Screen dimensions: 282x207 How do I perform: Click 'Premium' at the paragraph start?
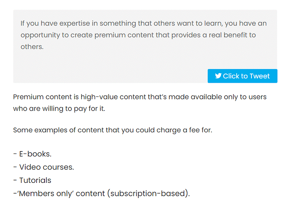29,97
